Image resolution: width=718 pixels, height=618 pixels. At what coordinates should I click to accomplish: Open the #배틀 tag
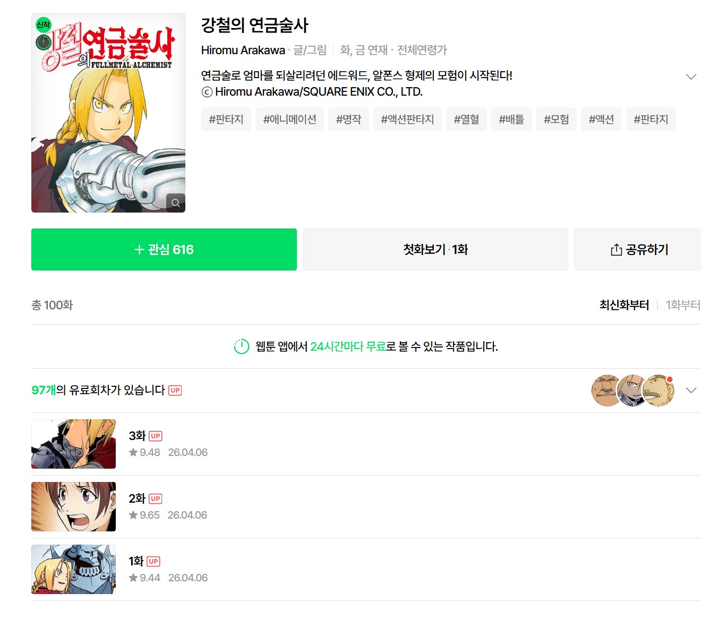click(x=511, y=120)
